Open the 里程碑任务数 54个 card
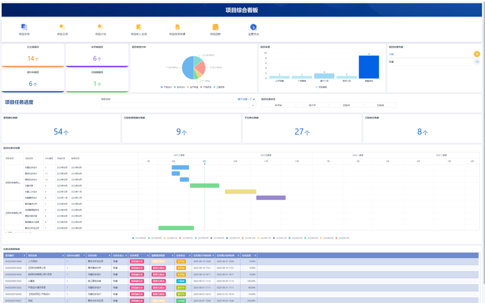This screenshot has width=485, height=303. [x=61, y=128]
